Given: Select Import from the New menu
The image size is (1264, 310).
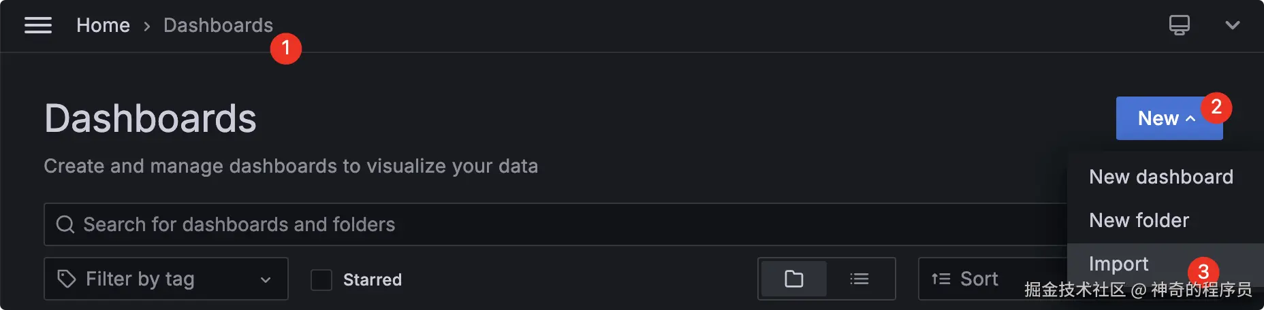Looking at the screenshot, I should point(1118,264).
